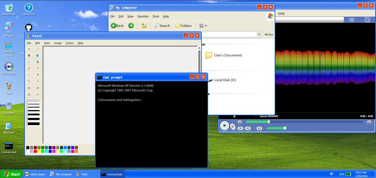376x178 pixels.
Task: Select the thickest line width in Paint
Action: [x=34, y=124]
